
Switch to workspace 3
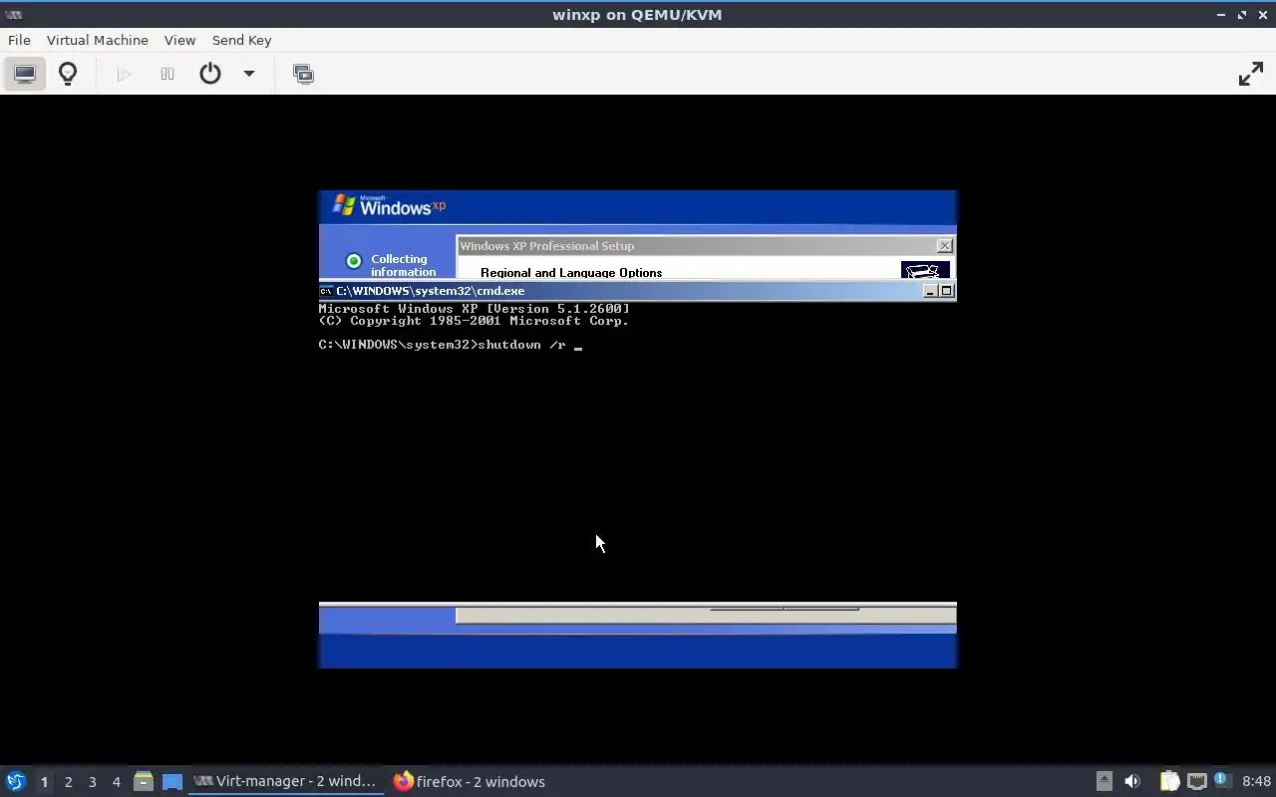coord(93,782)
